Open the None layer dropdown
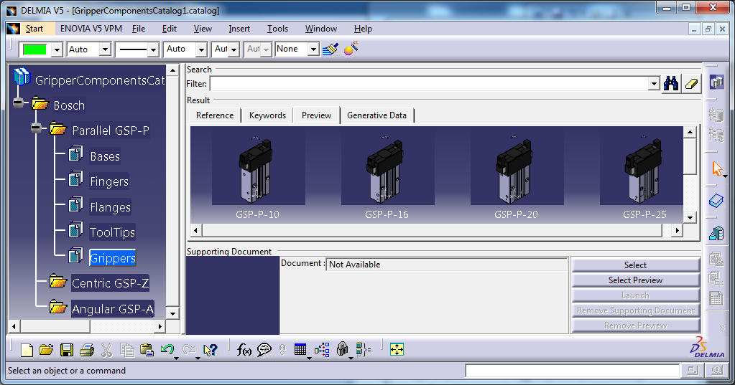The image size is (735, 385). (x=313, y=49)
